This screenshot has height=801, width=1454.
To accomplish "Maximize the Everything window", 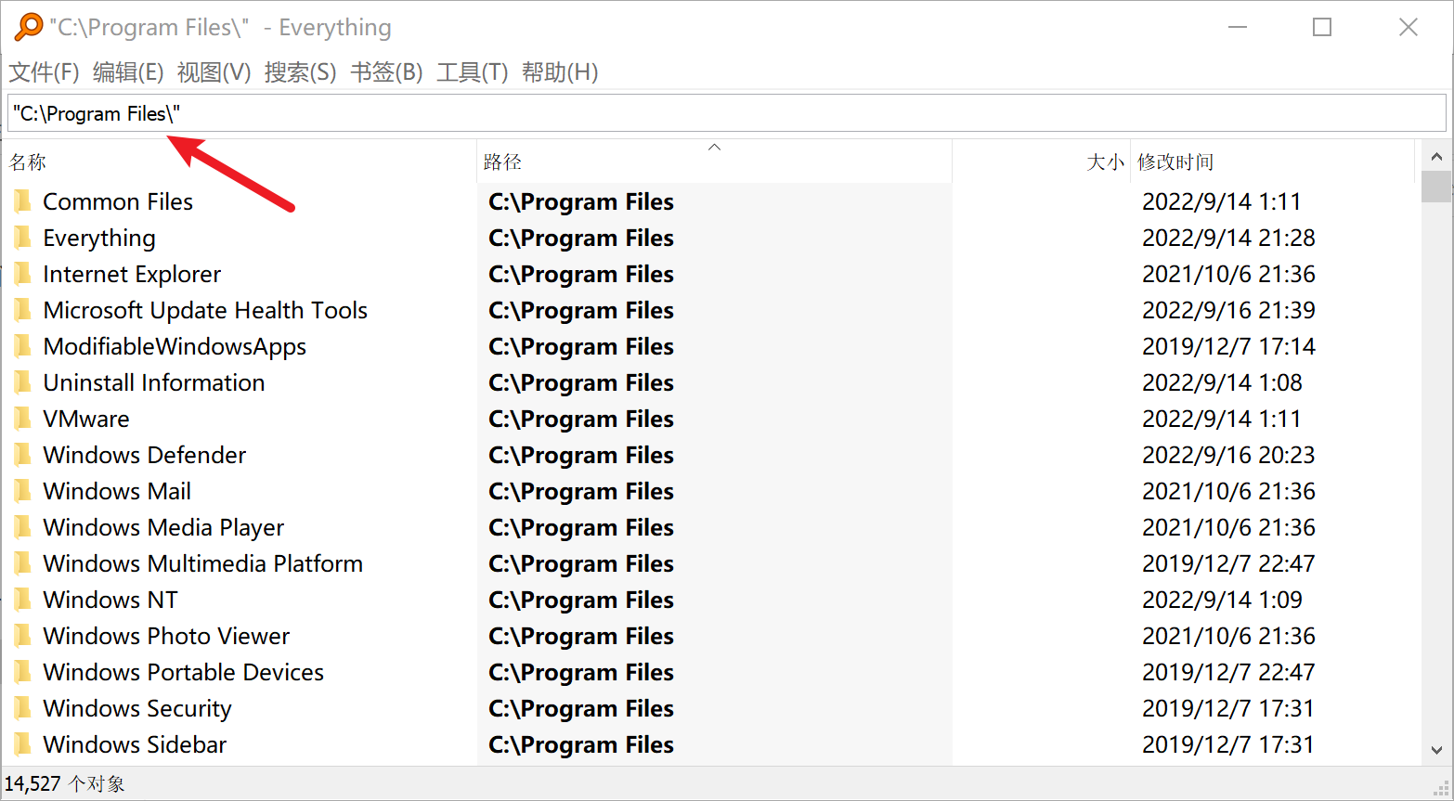I will tap(1322, 27).
